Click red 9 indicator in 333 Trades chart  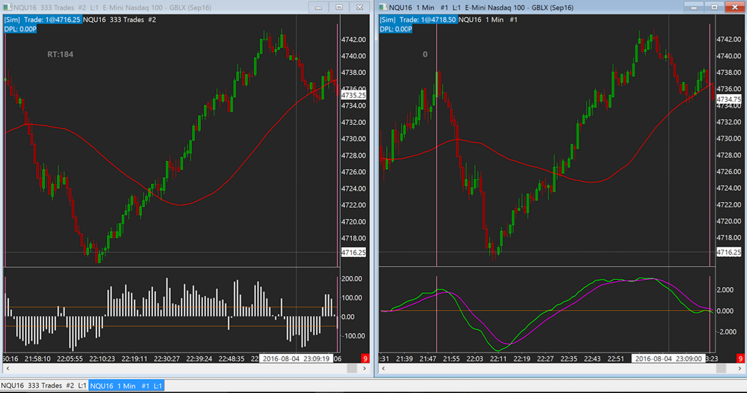365,358
